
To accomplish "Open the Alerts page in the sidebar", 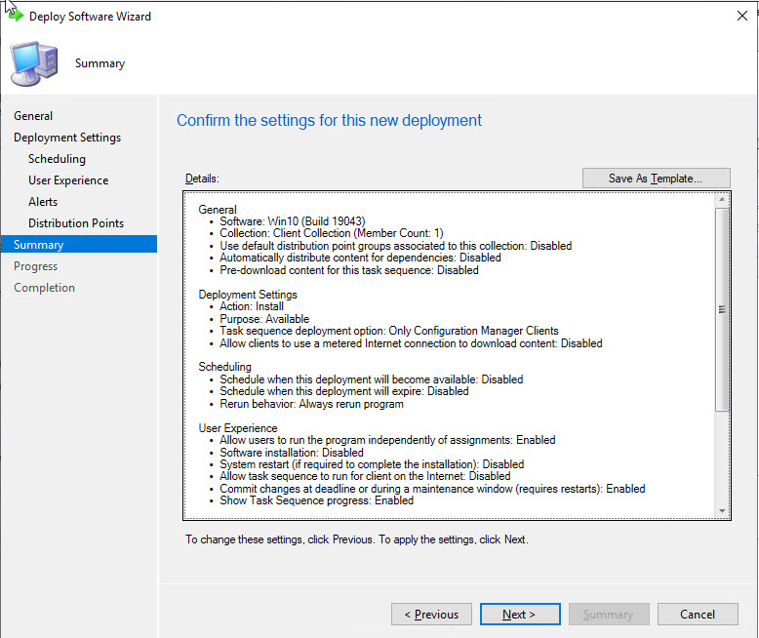I will (43, 202).
